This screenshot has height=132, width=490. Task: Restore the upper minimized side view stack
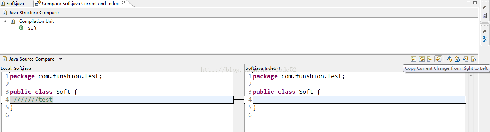[485, 7]
